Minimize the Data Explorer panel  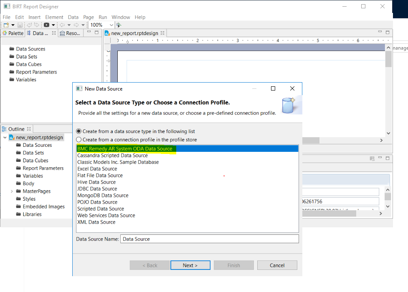(89, 32)
